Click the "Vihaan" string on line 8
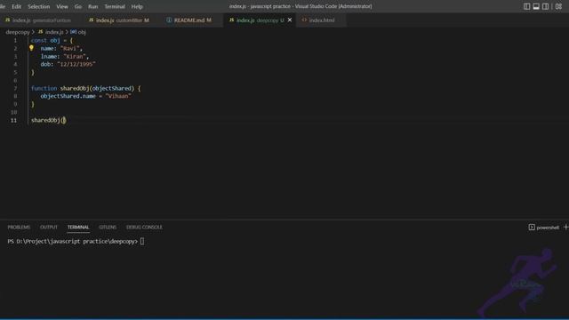Viewport: 569px width, 320px height. coord(118,96)
